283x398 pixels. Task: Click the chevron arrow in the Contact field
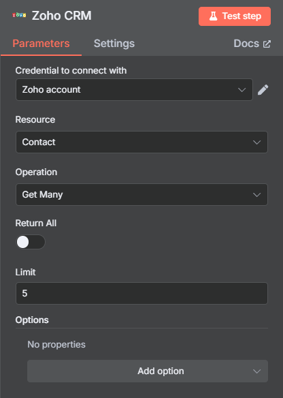[256, 142]
